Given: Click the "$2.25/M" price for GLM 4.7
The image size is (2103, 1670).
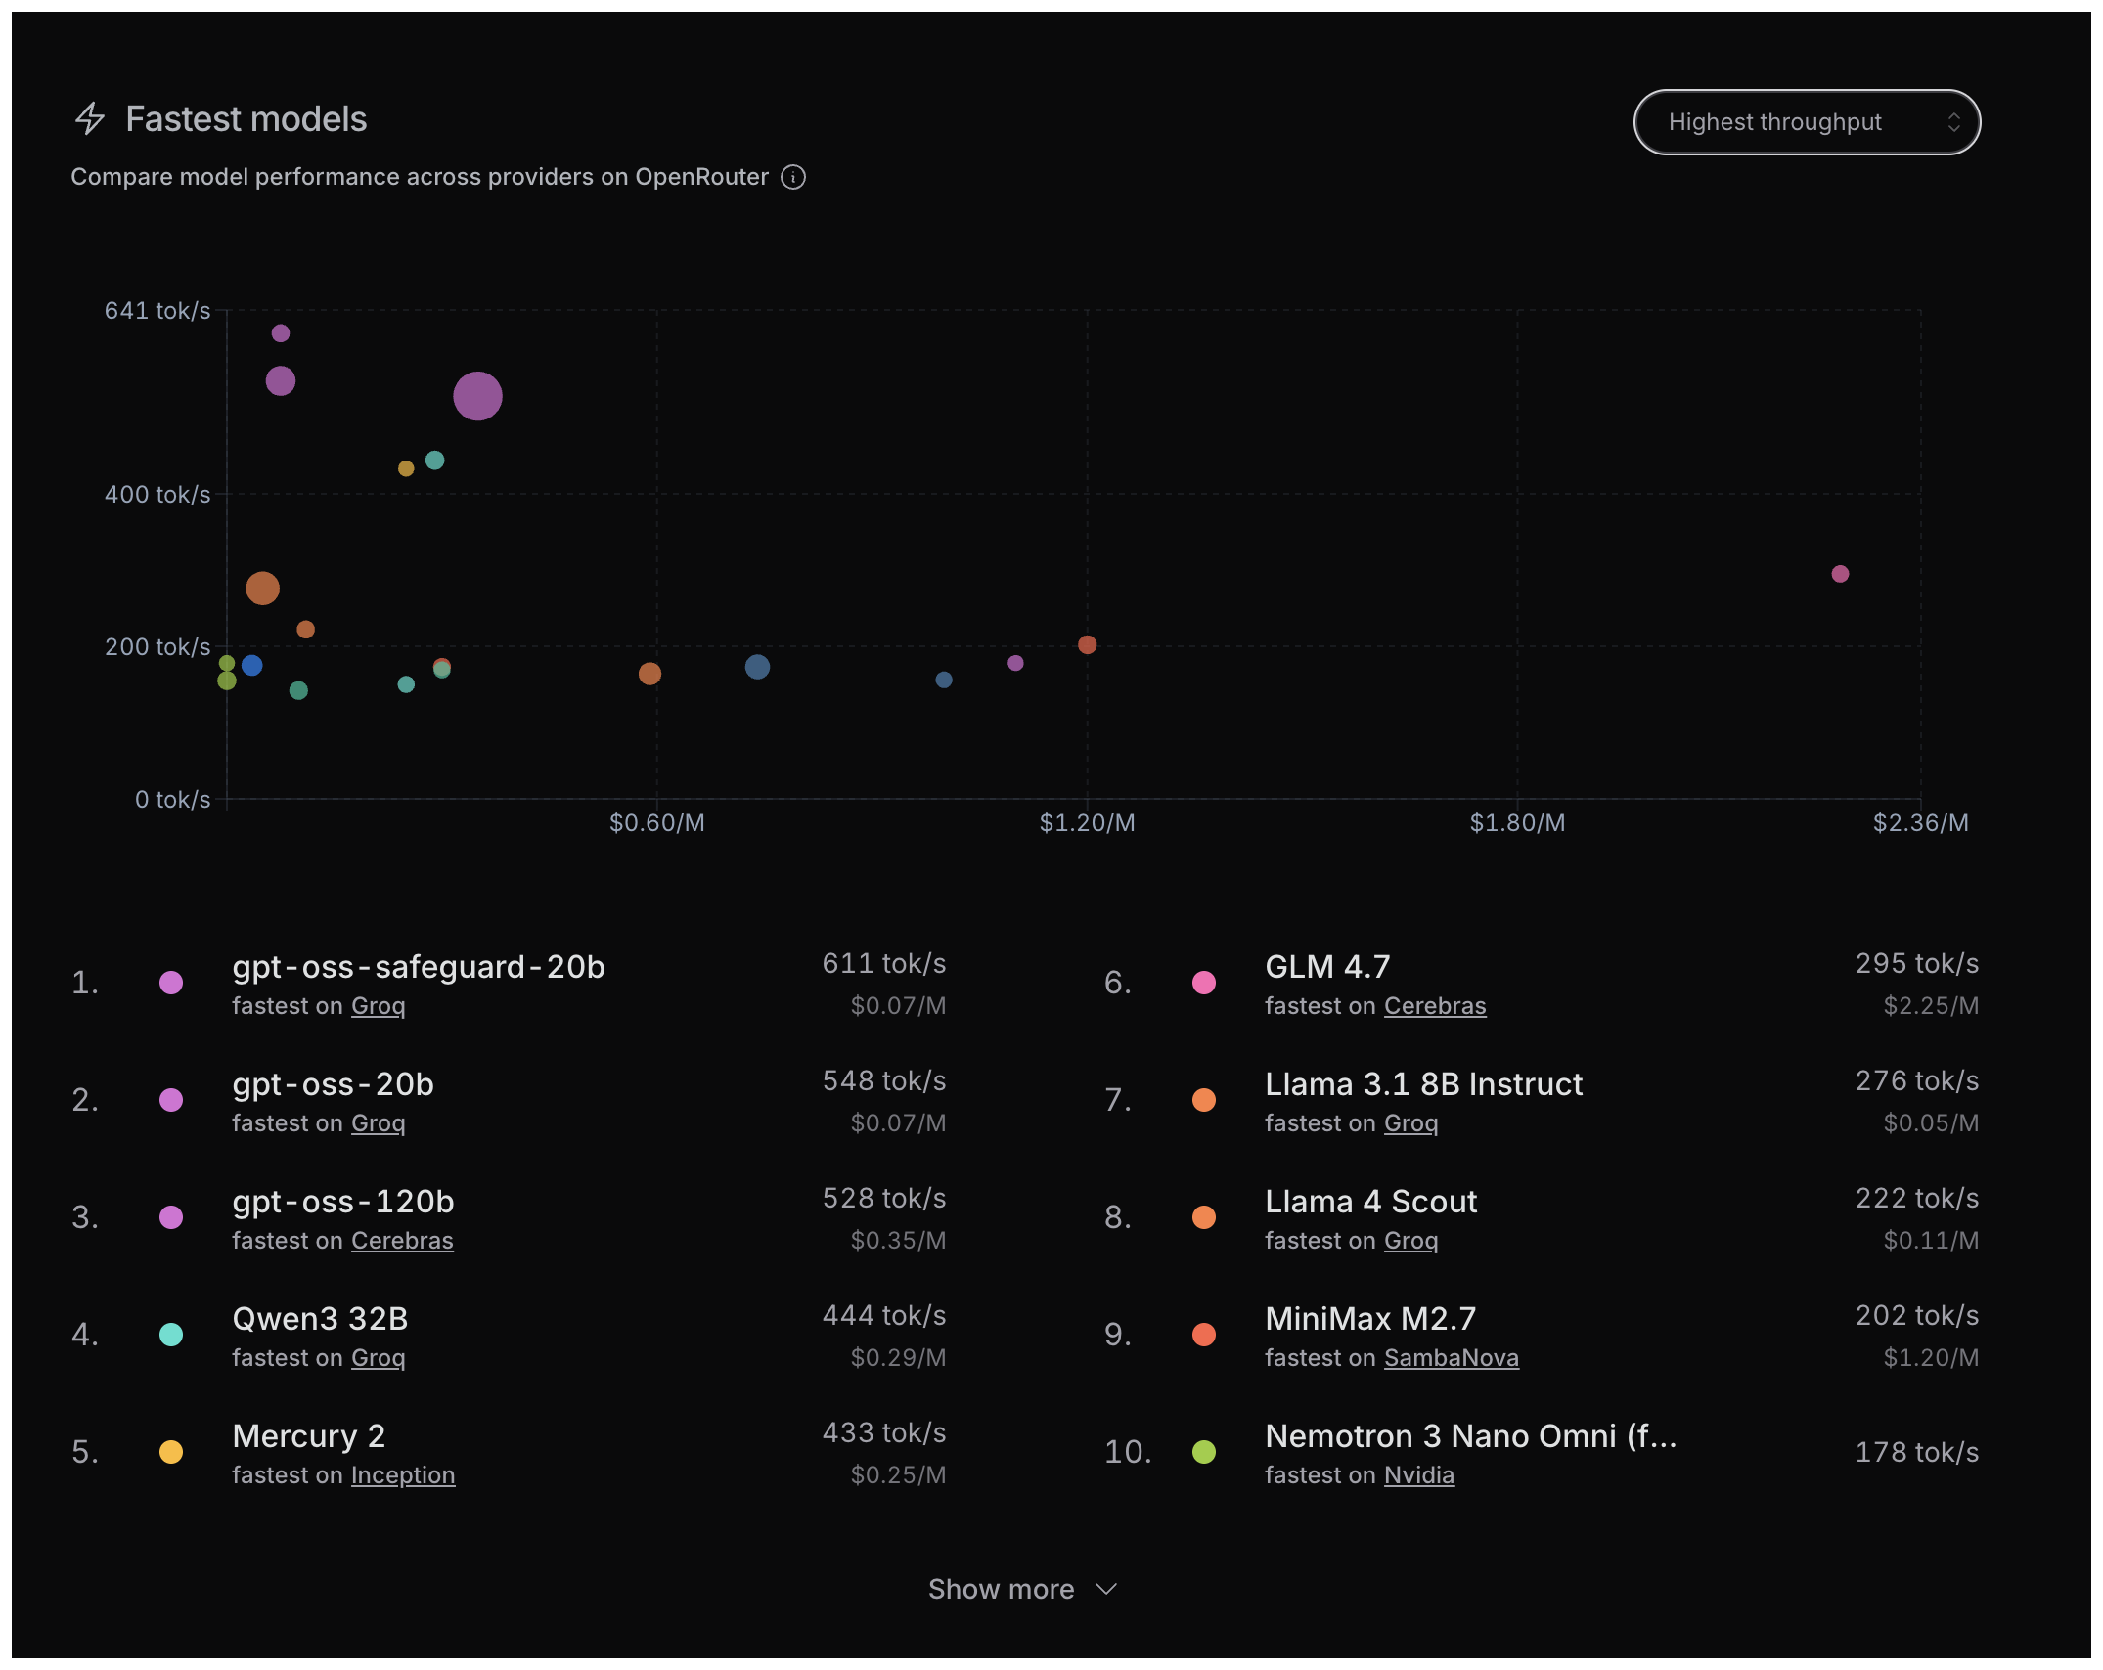Looking at the screenshot, I should point(1931,1006).
